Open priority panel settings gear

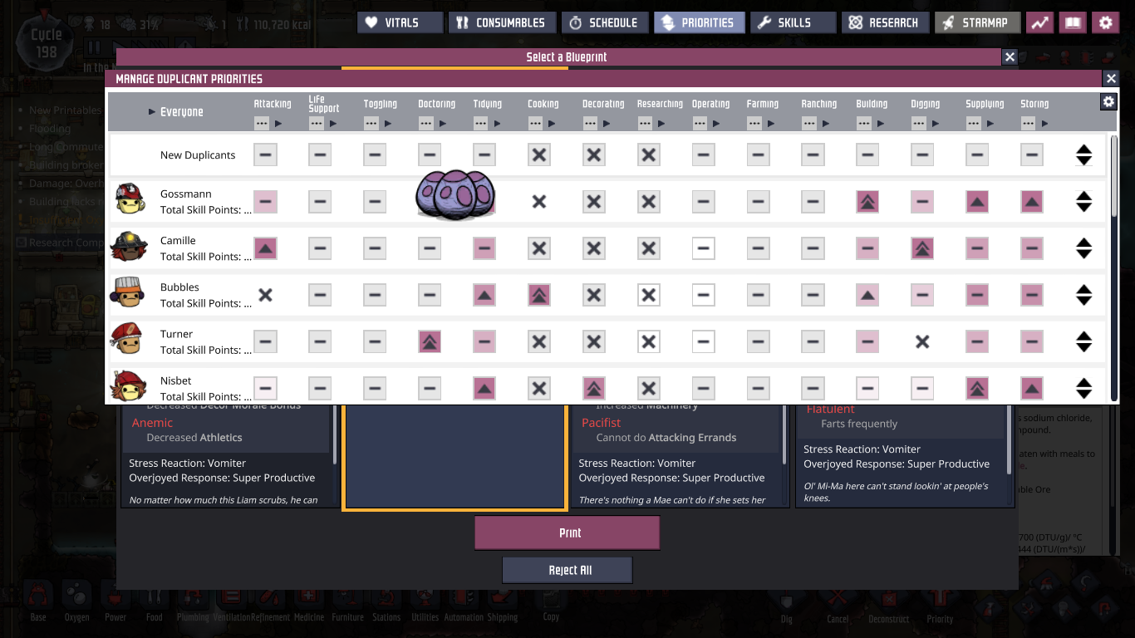(1108, 102)
